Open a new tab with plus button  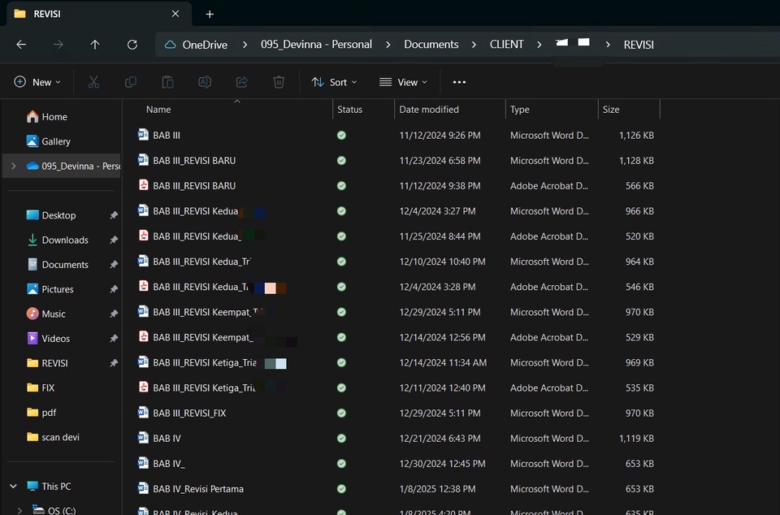point(210,14)
